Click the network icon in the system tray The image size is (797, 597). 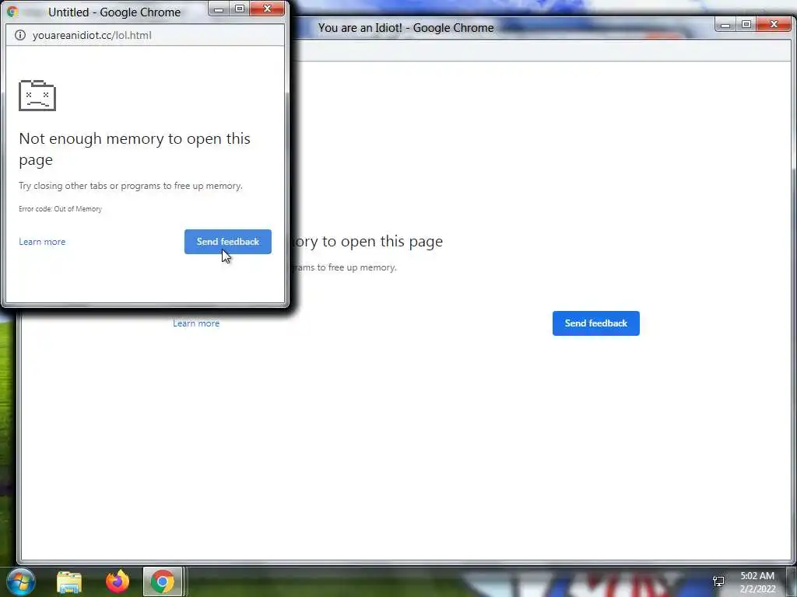pos(718,581)
